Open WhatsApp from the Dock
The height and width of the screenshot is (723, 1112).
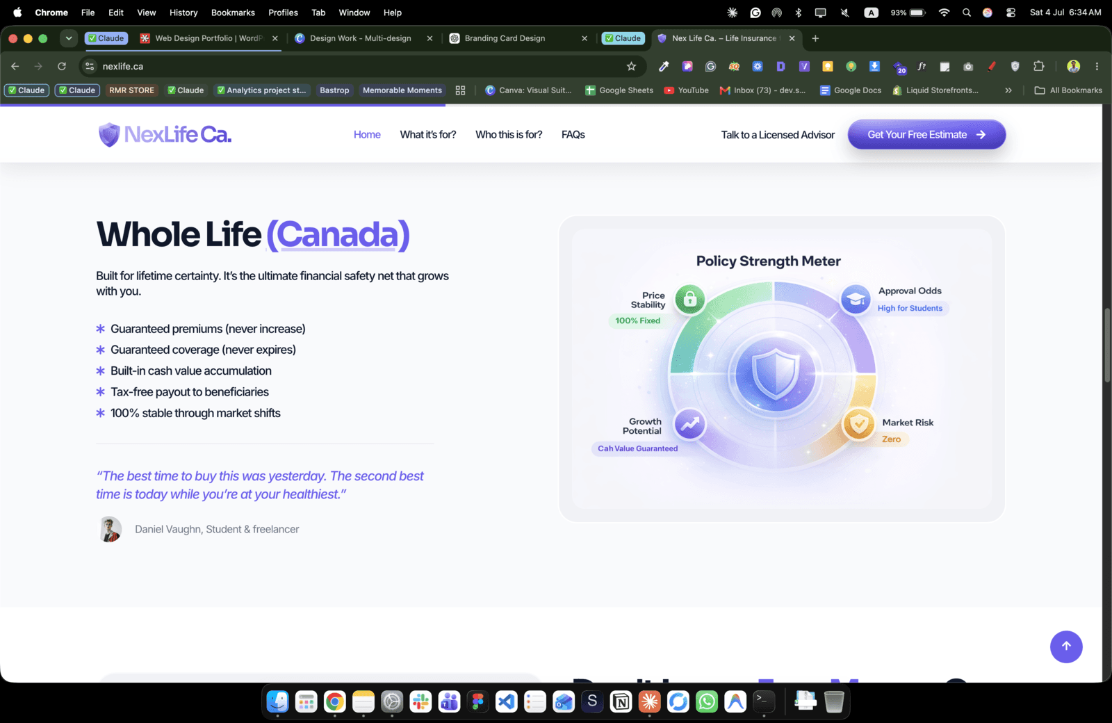click(707, 701)
